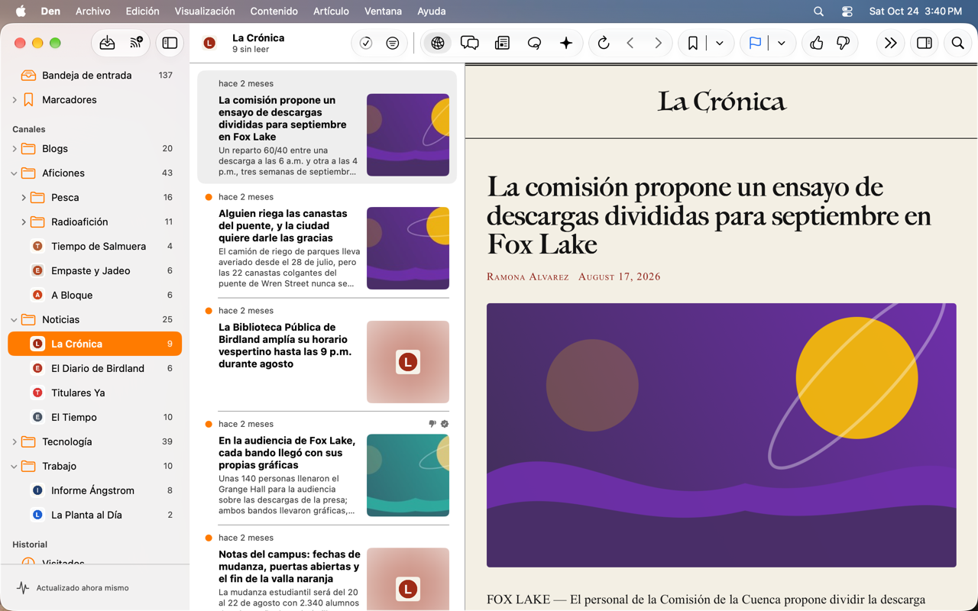Go back to the previous article
The height and width of the screenshot is (611, 978).
[x=630, y=44]
